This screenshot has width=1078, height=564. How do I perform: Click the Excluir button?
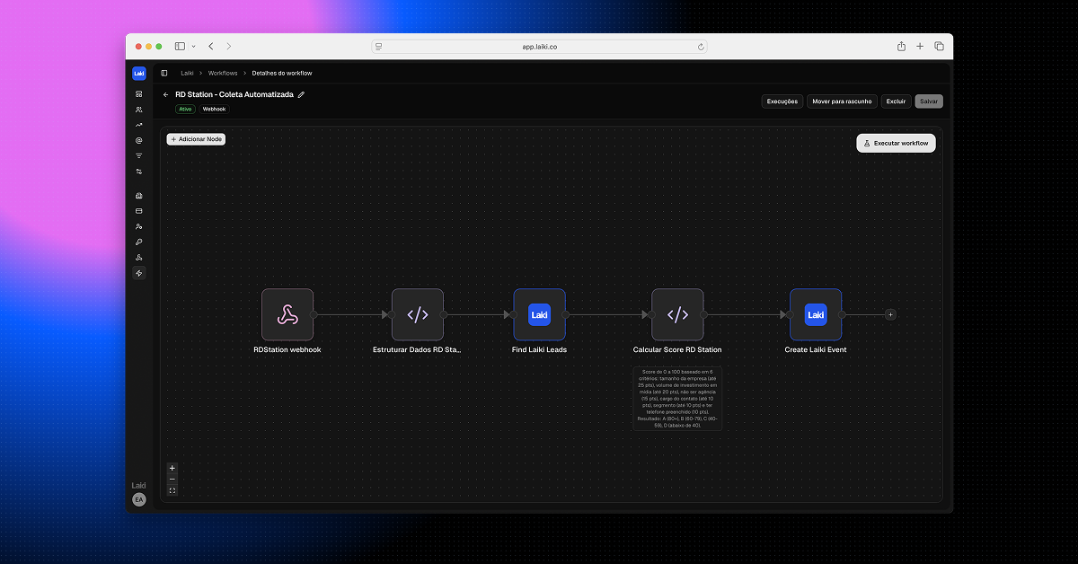coord(896,101)
